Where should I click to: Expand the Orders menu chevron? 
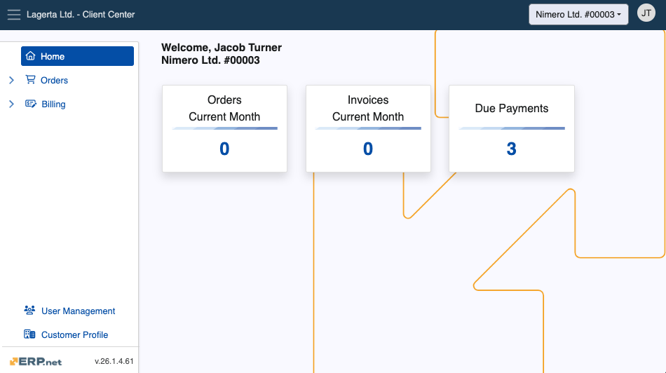click(11, 80)
